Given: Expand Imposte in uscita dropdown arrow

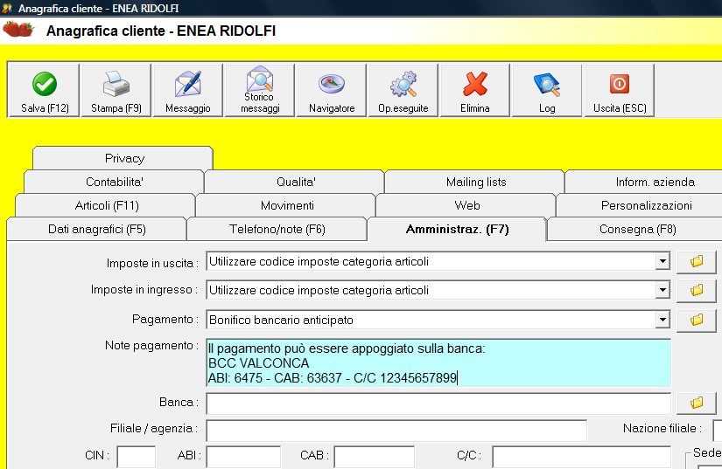Looking at the screenshot, I should pyautogui.click(x=662, y=261).
